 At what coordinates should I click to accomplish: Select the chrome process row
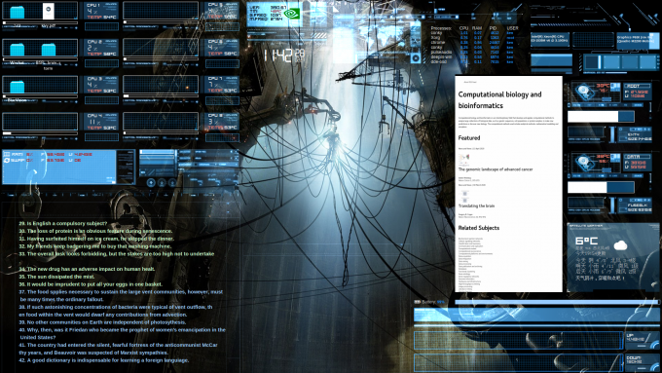click(472, 42)
